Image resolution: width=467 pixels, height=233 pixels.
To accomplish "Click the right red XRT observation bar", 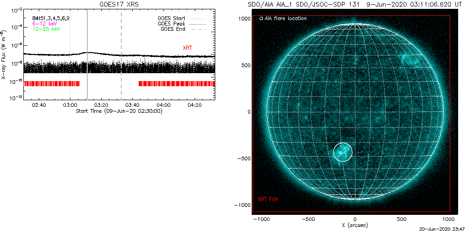I will [177, 83].
